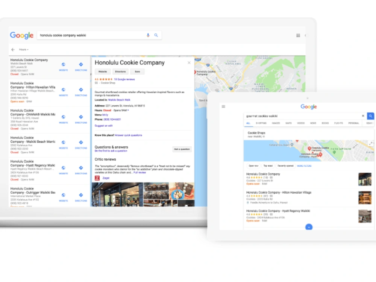Click the Zagat text link
Image resolution: width=376 pixels, height=282 pixels.
(106, 178)
